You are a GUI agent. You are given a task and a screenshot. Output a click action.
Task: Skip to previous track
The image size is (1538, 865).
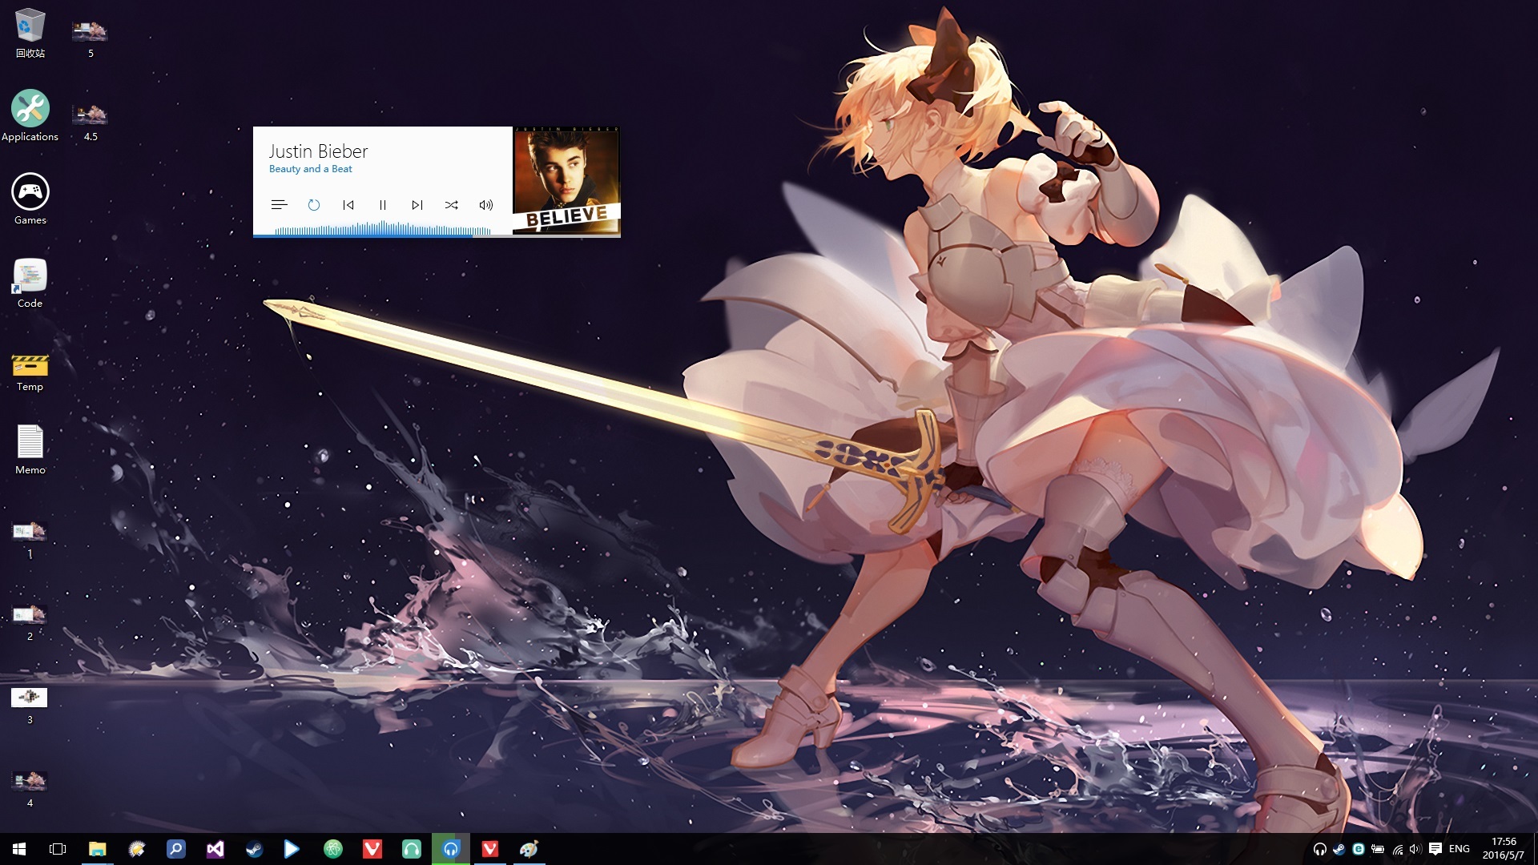(x=348, y=205)
